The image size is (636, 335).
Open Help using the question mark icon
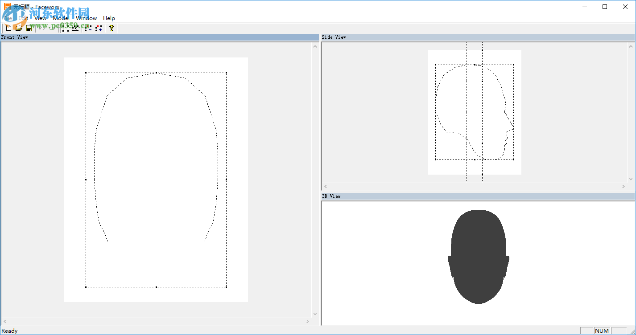pyautogui.click(x=111, y=28)
